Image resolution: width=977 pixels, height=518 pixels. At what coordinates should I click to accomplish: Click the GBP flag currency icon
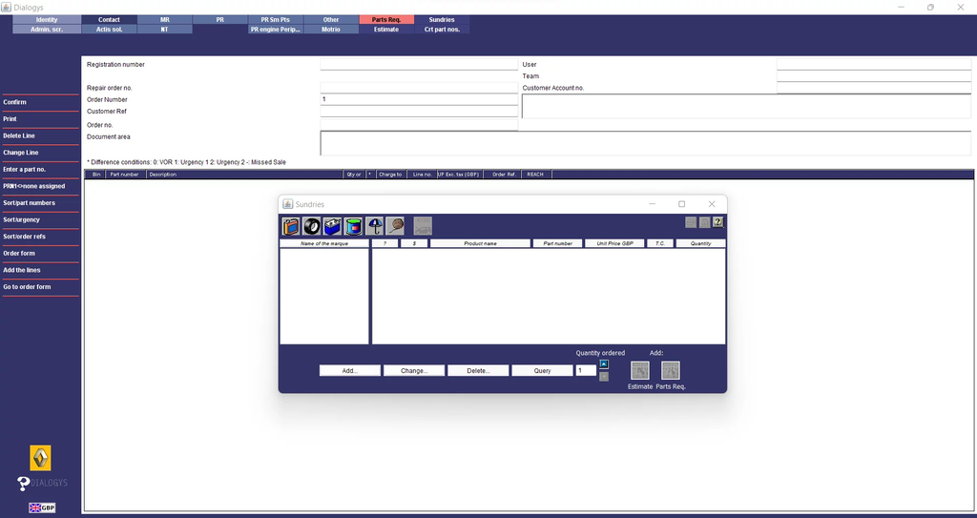[41, 508]
